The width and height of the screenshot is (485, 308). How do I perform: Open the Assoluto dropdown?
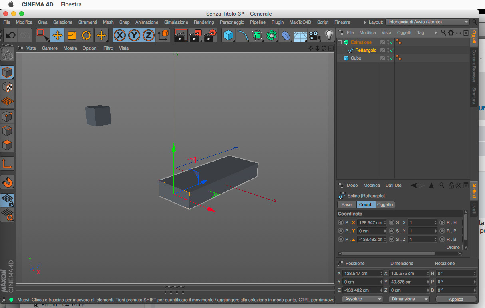click(x=363, y=299)
